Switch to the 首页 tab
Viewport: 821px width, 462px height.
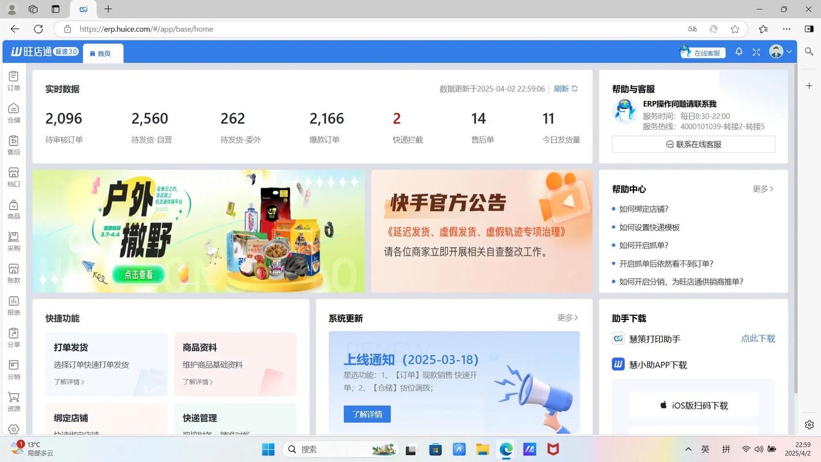[x=103, y=53]
